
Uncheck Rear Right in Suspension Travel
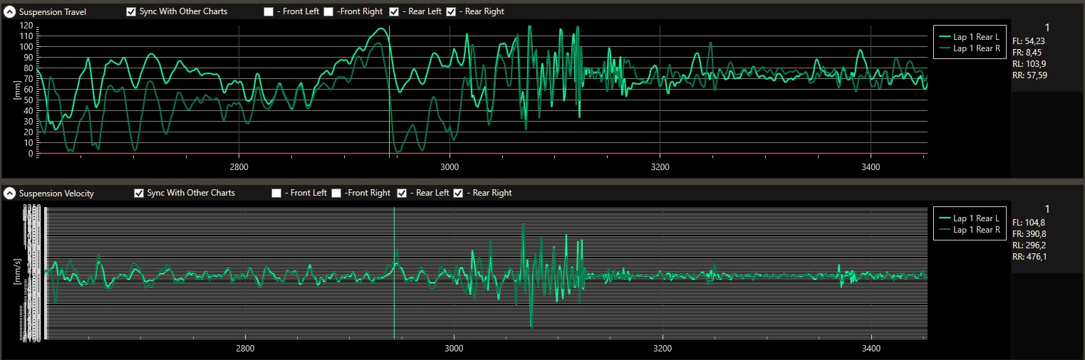pos(450,12)
